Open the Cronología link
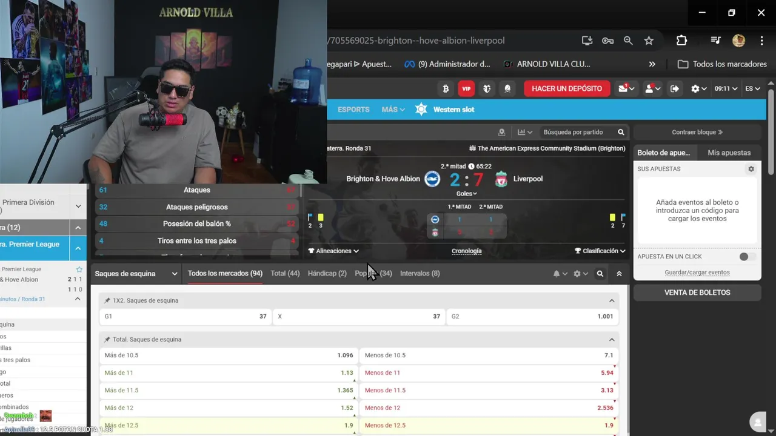776x436 pixels. click(467, 251)
